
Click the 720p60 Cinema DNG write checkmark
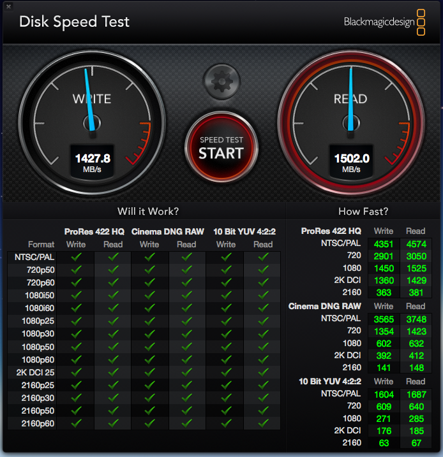coord(150,283)
